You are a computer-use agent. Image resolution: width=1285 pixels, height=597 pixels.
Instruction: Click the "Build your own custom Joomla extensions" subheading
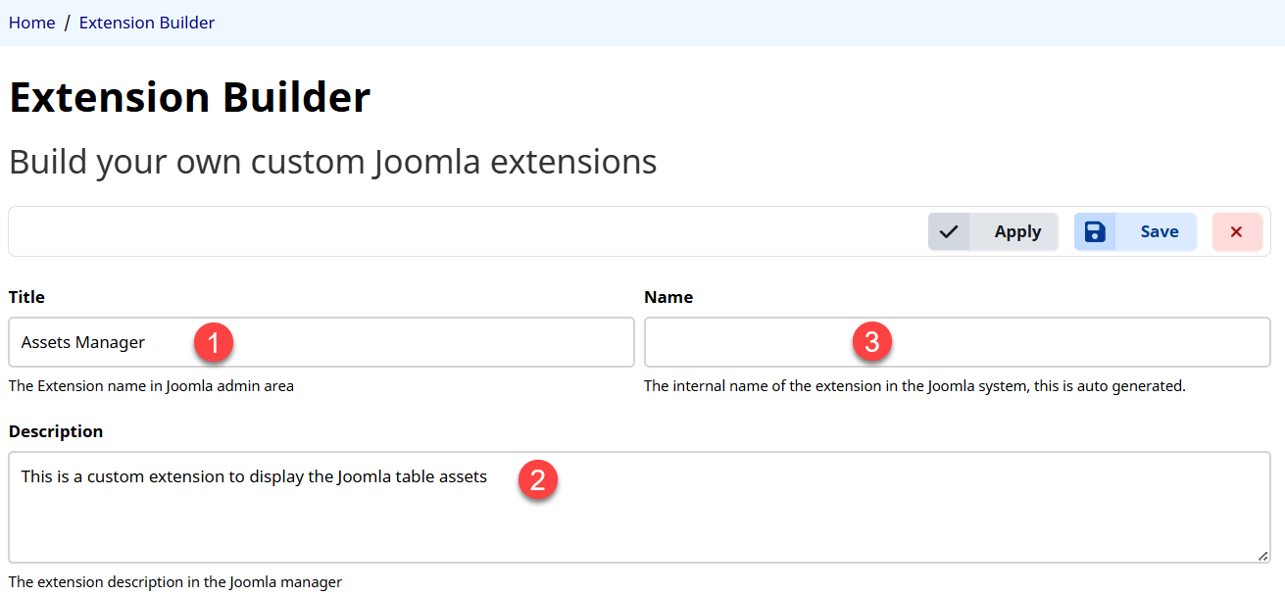(x=333, y=162)
